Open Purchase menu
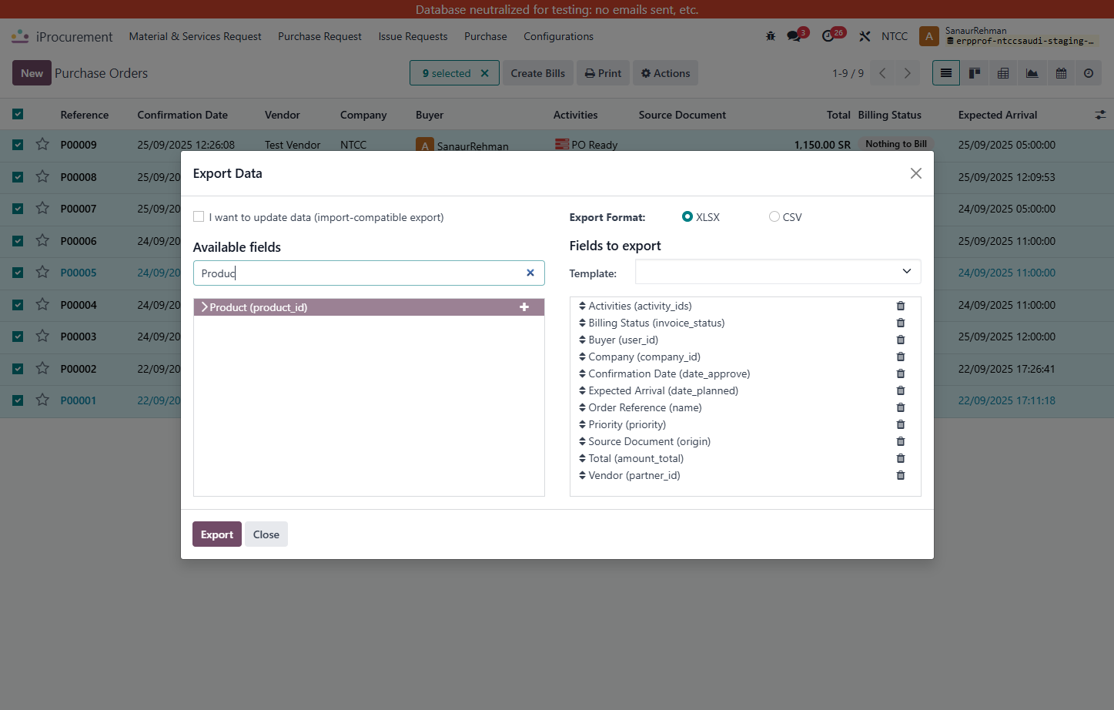This screenshot has width=1114, height=710. (x=485, y=36)
